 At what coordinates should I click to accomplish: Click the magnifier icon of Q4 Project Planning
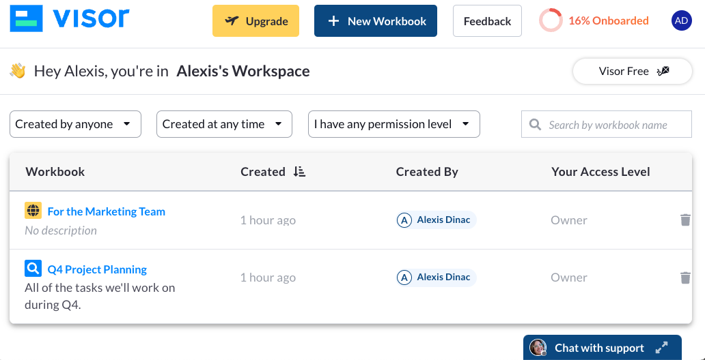coord(33,269)
